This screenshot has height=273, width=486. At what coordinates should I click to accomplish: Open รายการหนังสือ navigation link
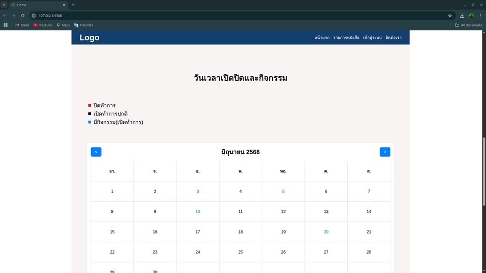click(x=346, y=37)
